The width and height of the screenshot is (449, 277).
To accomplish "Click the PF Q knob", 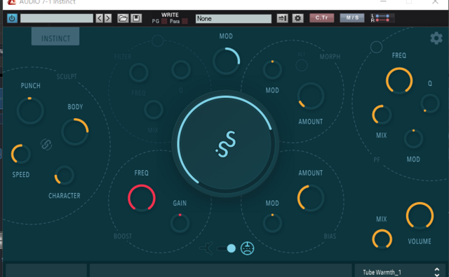I will pyautogui.click(x=430, y=103).
